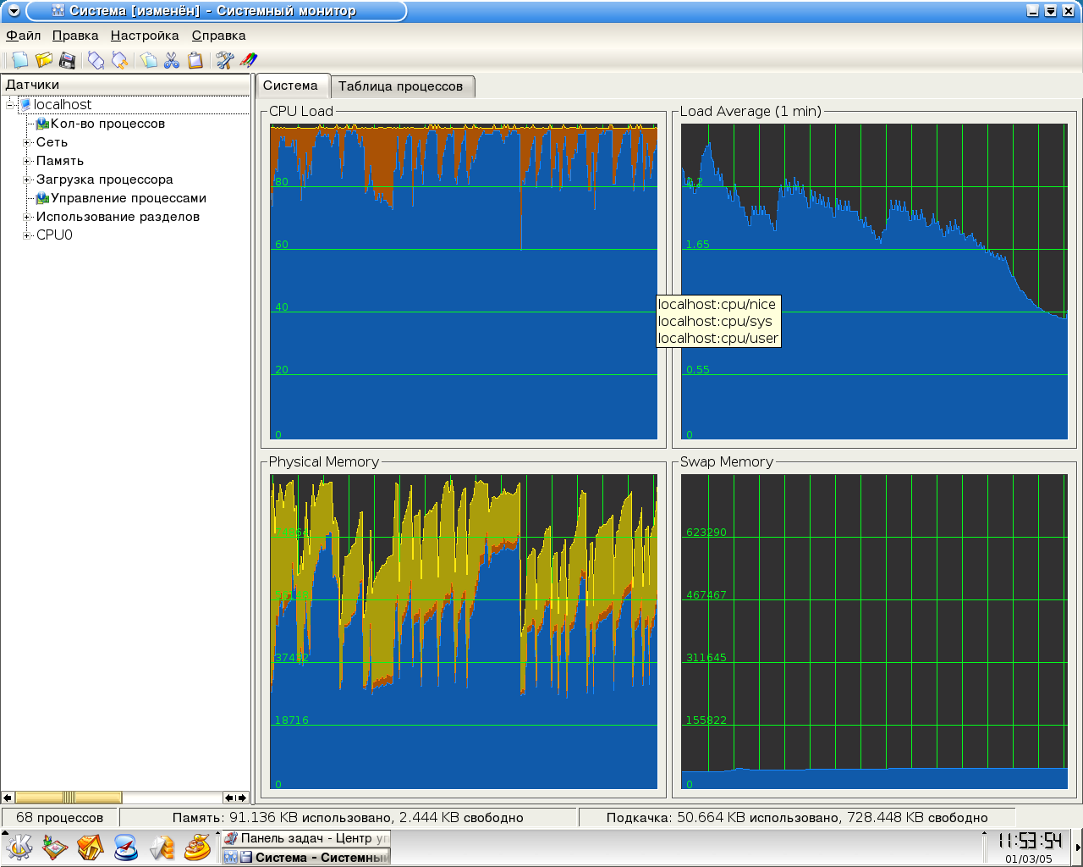The width and height of the screenshot is (1083, 867).
Task: Expand the Использование разделов node
Action: pos(28,217)
